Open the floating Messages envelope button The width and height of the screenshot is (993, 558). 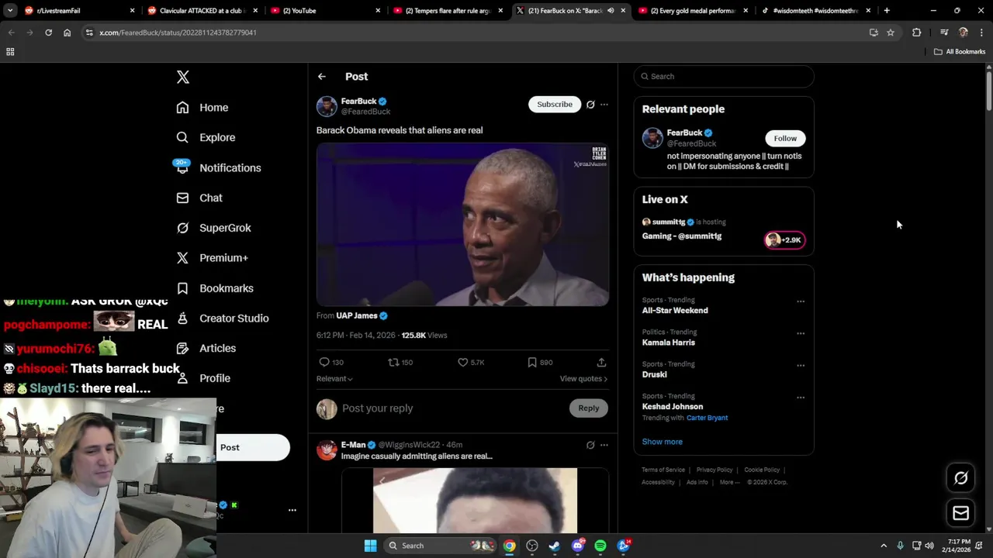coord(960,513)
